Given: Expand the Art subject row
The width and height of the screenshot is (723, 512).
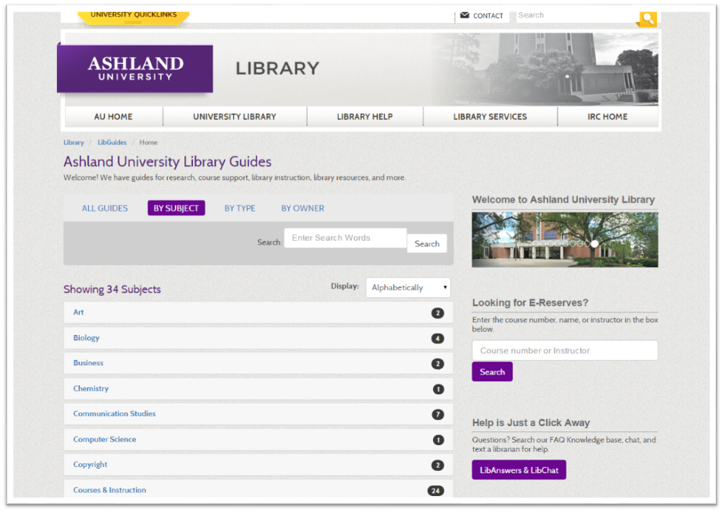Looking at the screenshot, I should click(258, 312).
